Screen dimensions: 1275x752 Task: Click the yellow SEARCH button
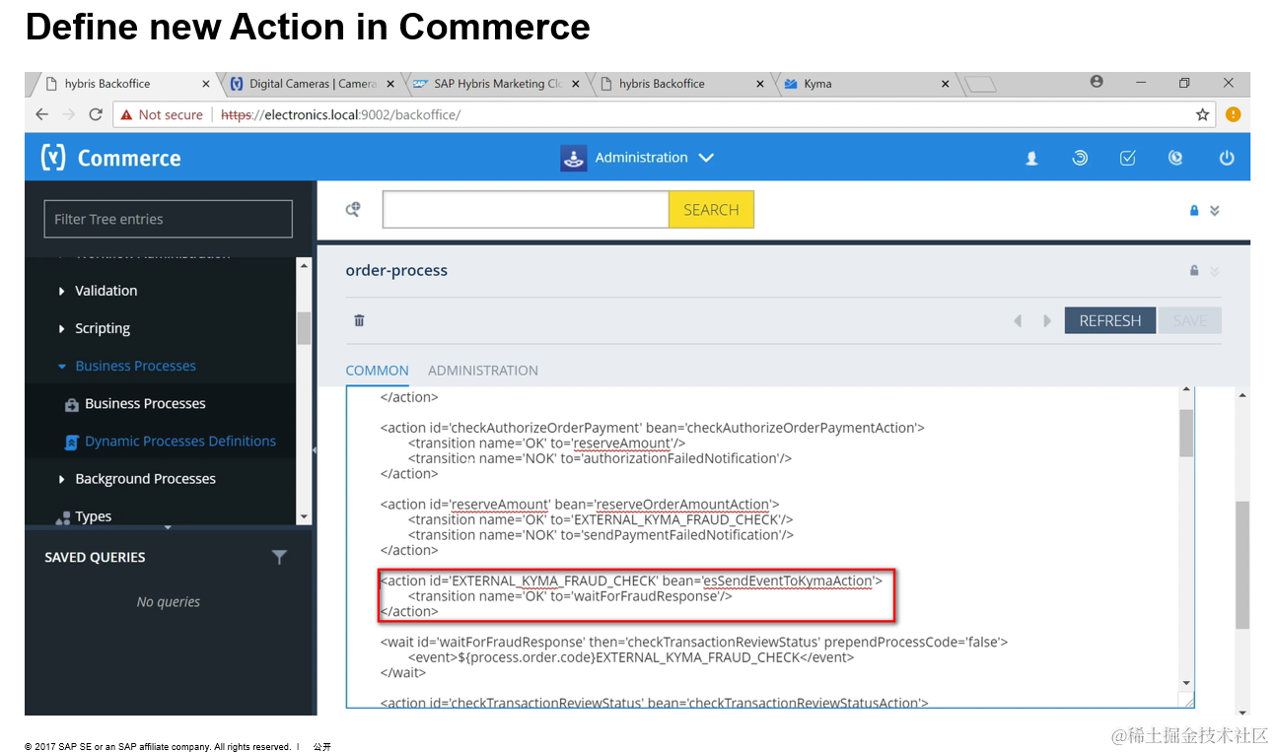711,210
